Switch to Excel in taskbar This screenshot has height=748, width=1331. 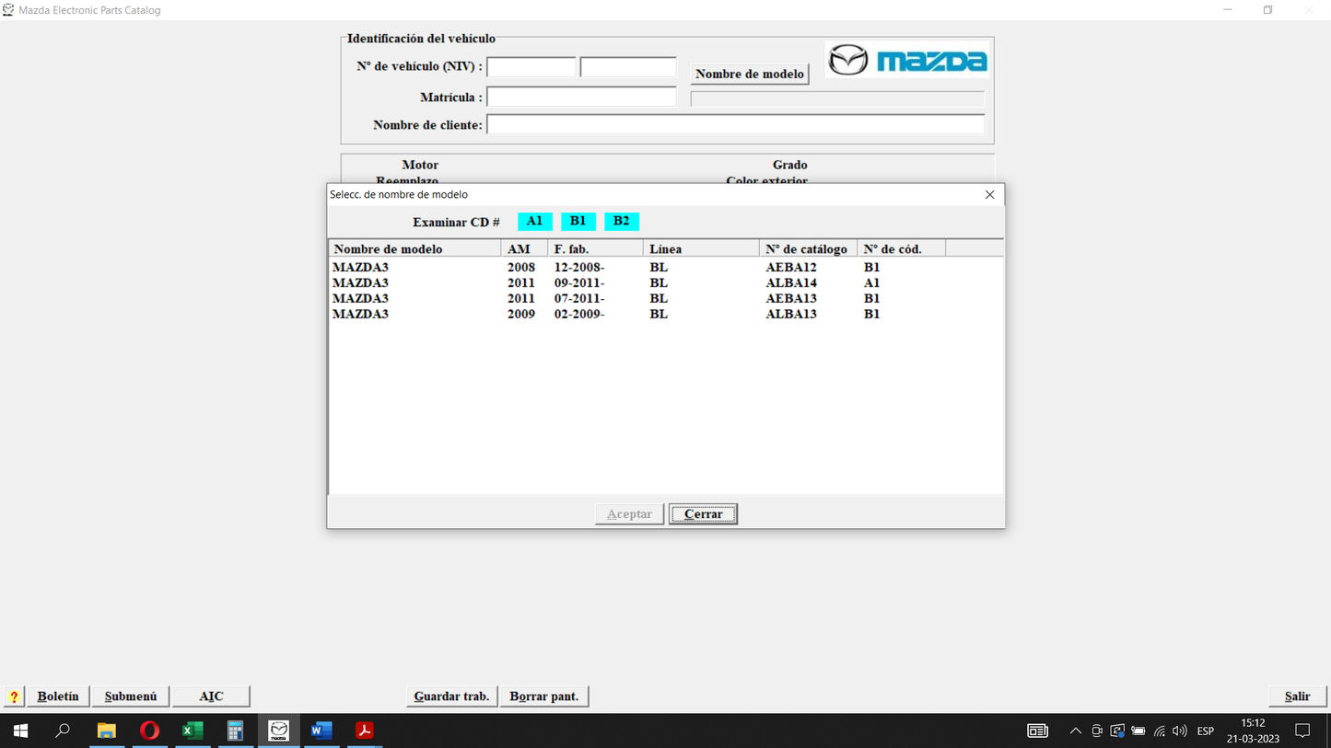tap(193, 731)
